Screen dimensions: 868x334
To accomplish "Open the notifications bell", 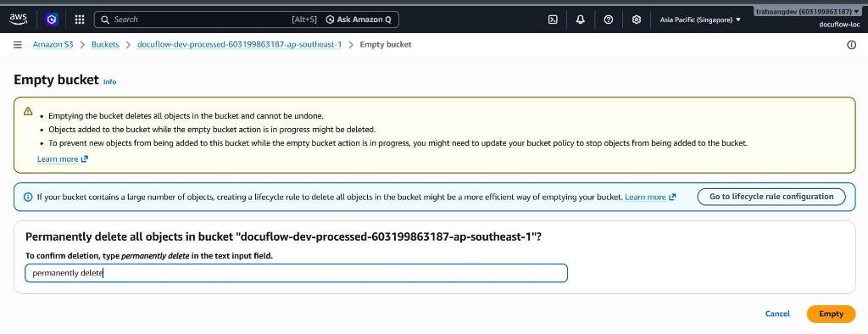I will point(580,19).
